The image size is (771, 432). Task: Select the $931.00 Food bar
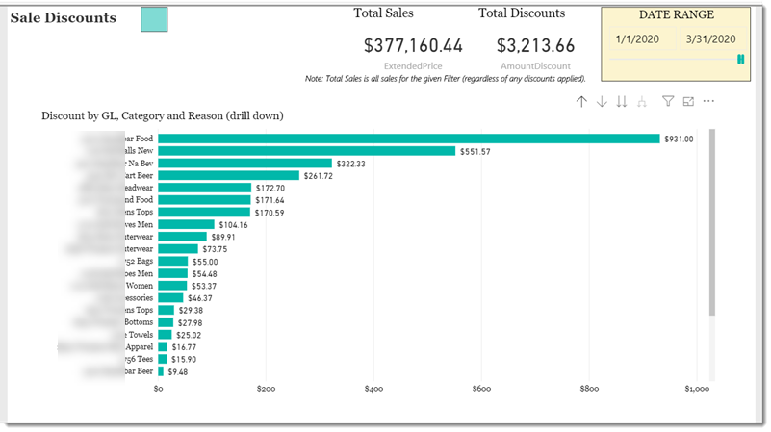[x=409, y=140]
